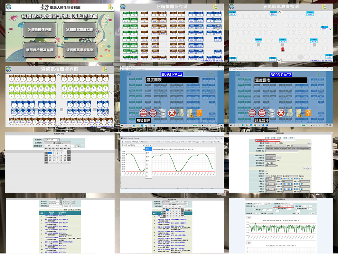Open the 冰箱區氧濃度監測 menu button
This screenshot has width=338, height=257.
(80, 30)
